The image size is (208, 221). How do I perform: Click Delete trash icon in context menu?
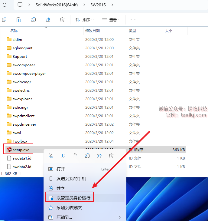coord(111,156)
